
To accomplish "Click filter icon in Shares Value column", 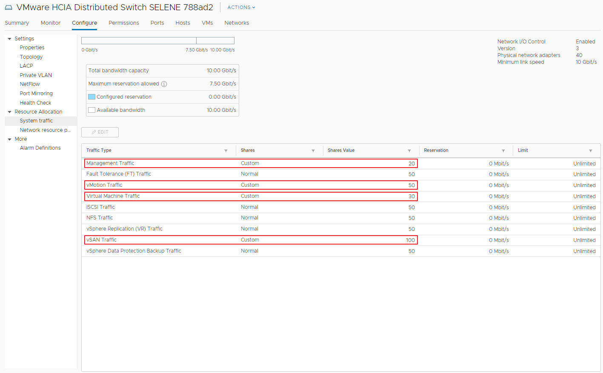I will tap(409, 151).
